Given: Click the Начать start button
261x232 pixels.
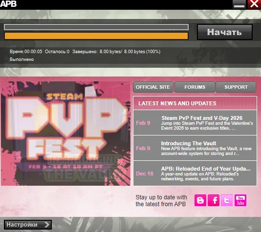Looking at the screenshot, I should 225,32.
